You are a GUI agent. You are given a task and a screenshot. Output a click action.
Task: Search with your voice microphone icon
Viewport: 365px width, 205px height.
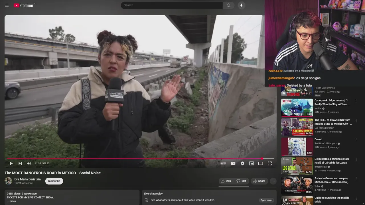coord(242,5)
